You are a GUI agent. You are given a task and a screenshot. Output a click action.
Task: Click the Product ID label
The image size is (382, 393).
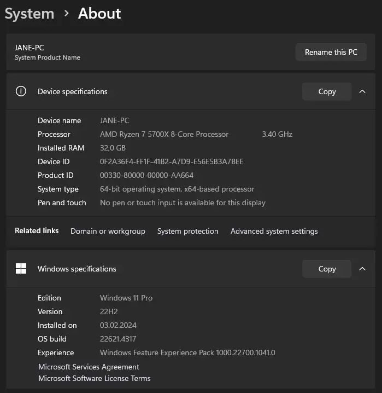click(x=56, y=175)
